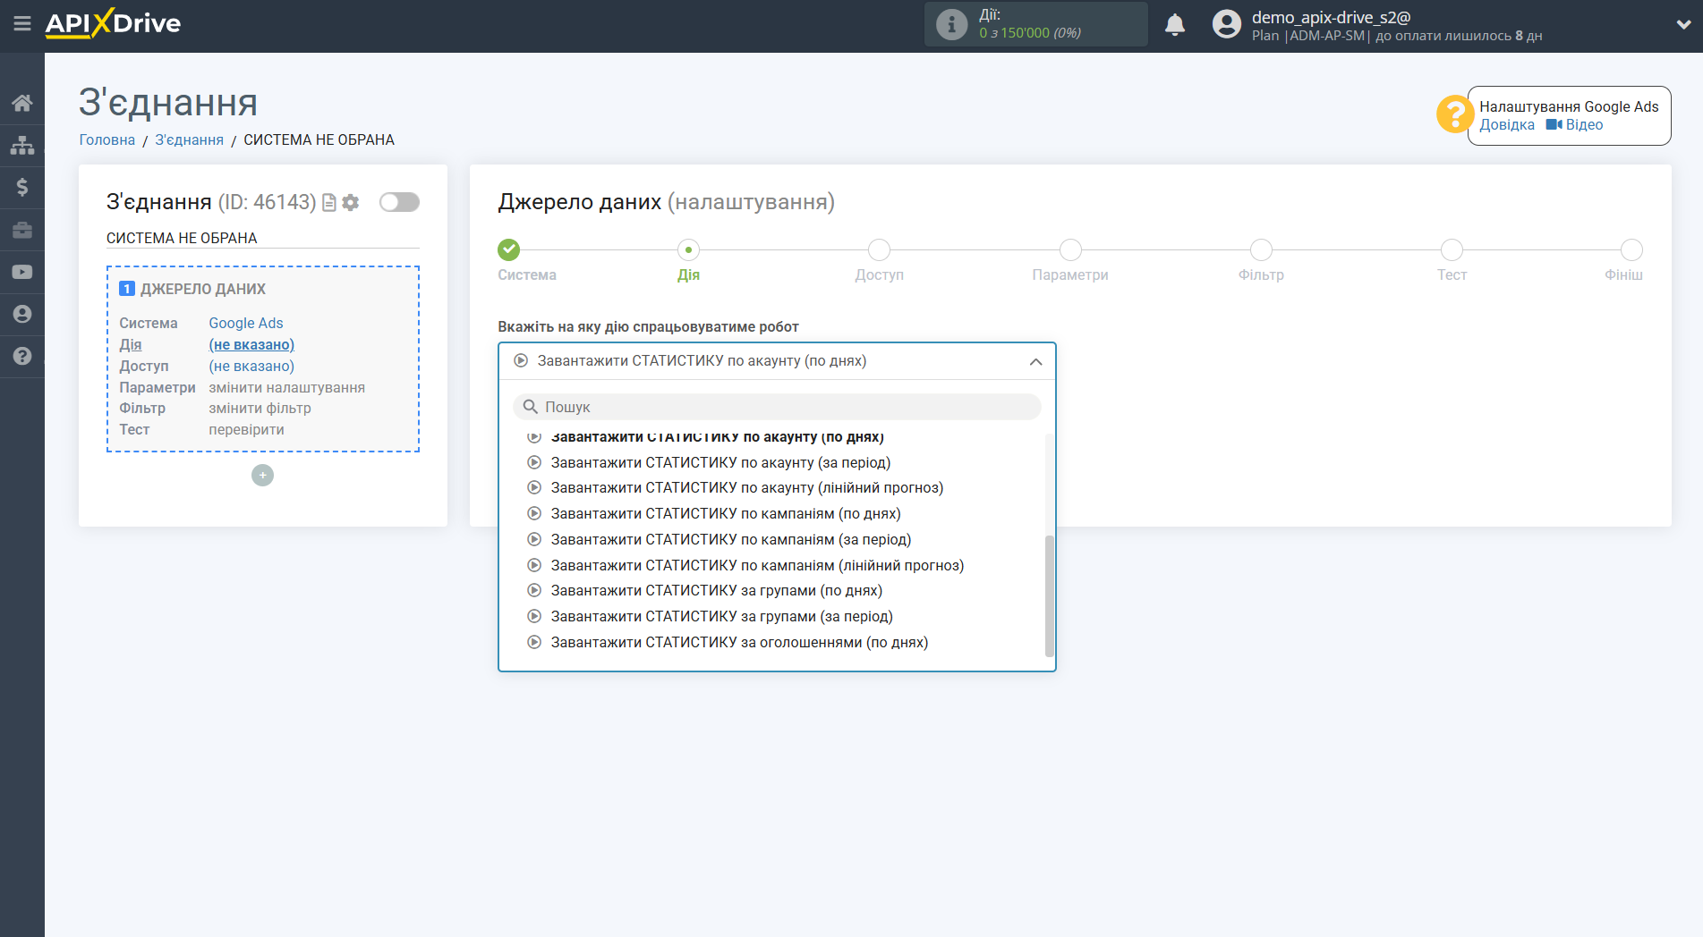Expand the user account menu chevron
This screenshot has width=1703, height=937.
(1682, 25)
